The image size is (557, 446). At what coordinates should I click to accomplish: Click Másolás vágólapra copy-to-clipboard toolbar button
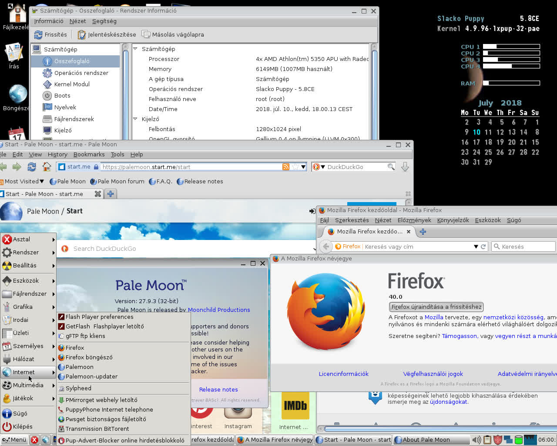[x=173, y=34]
